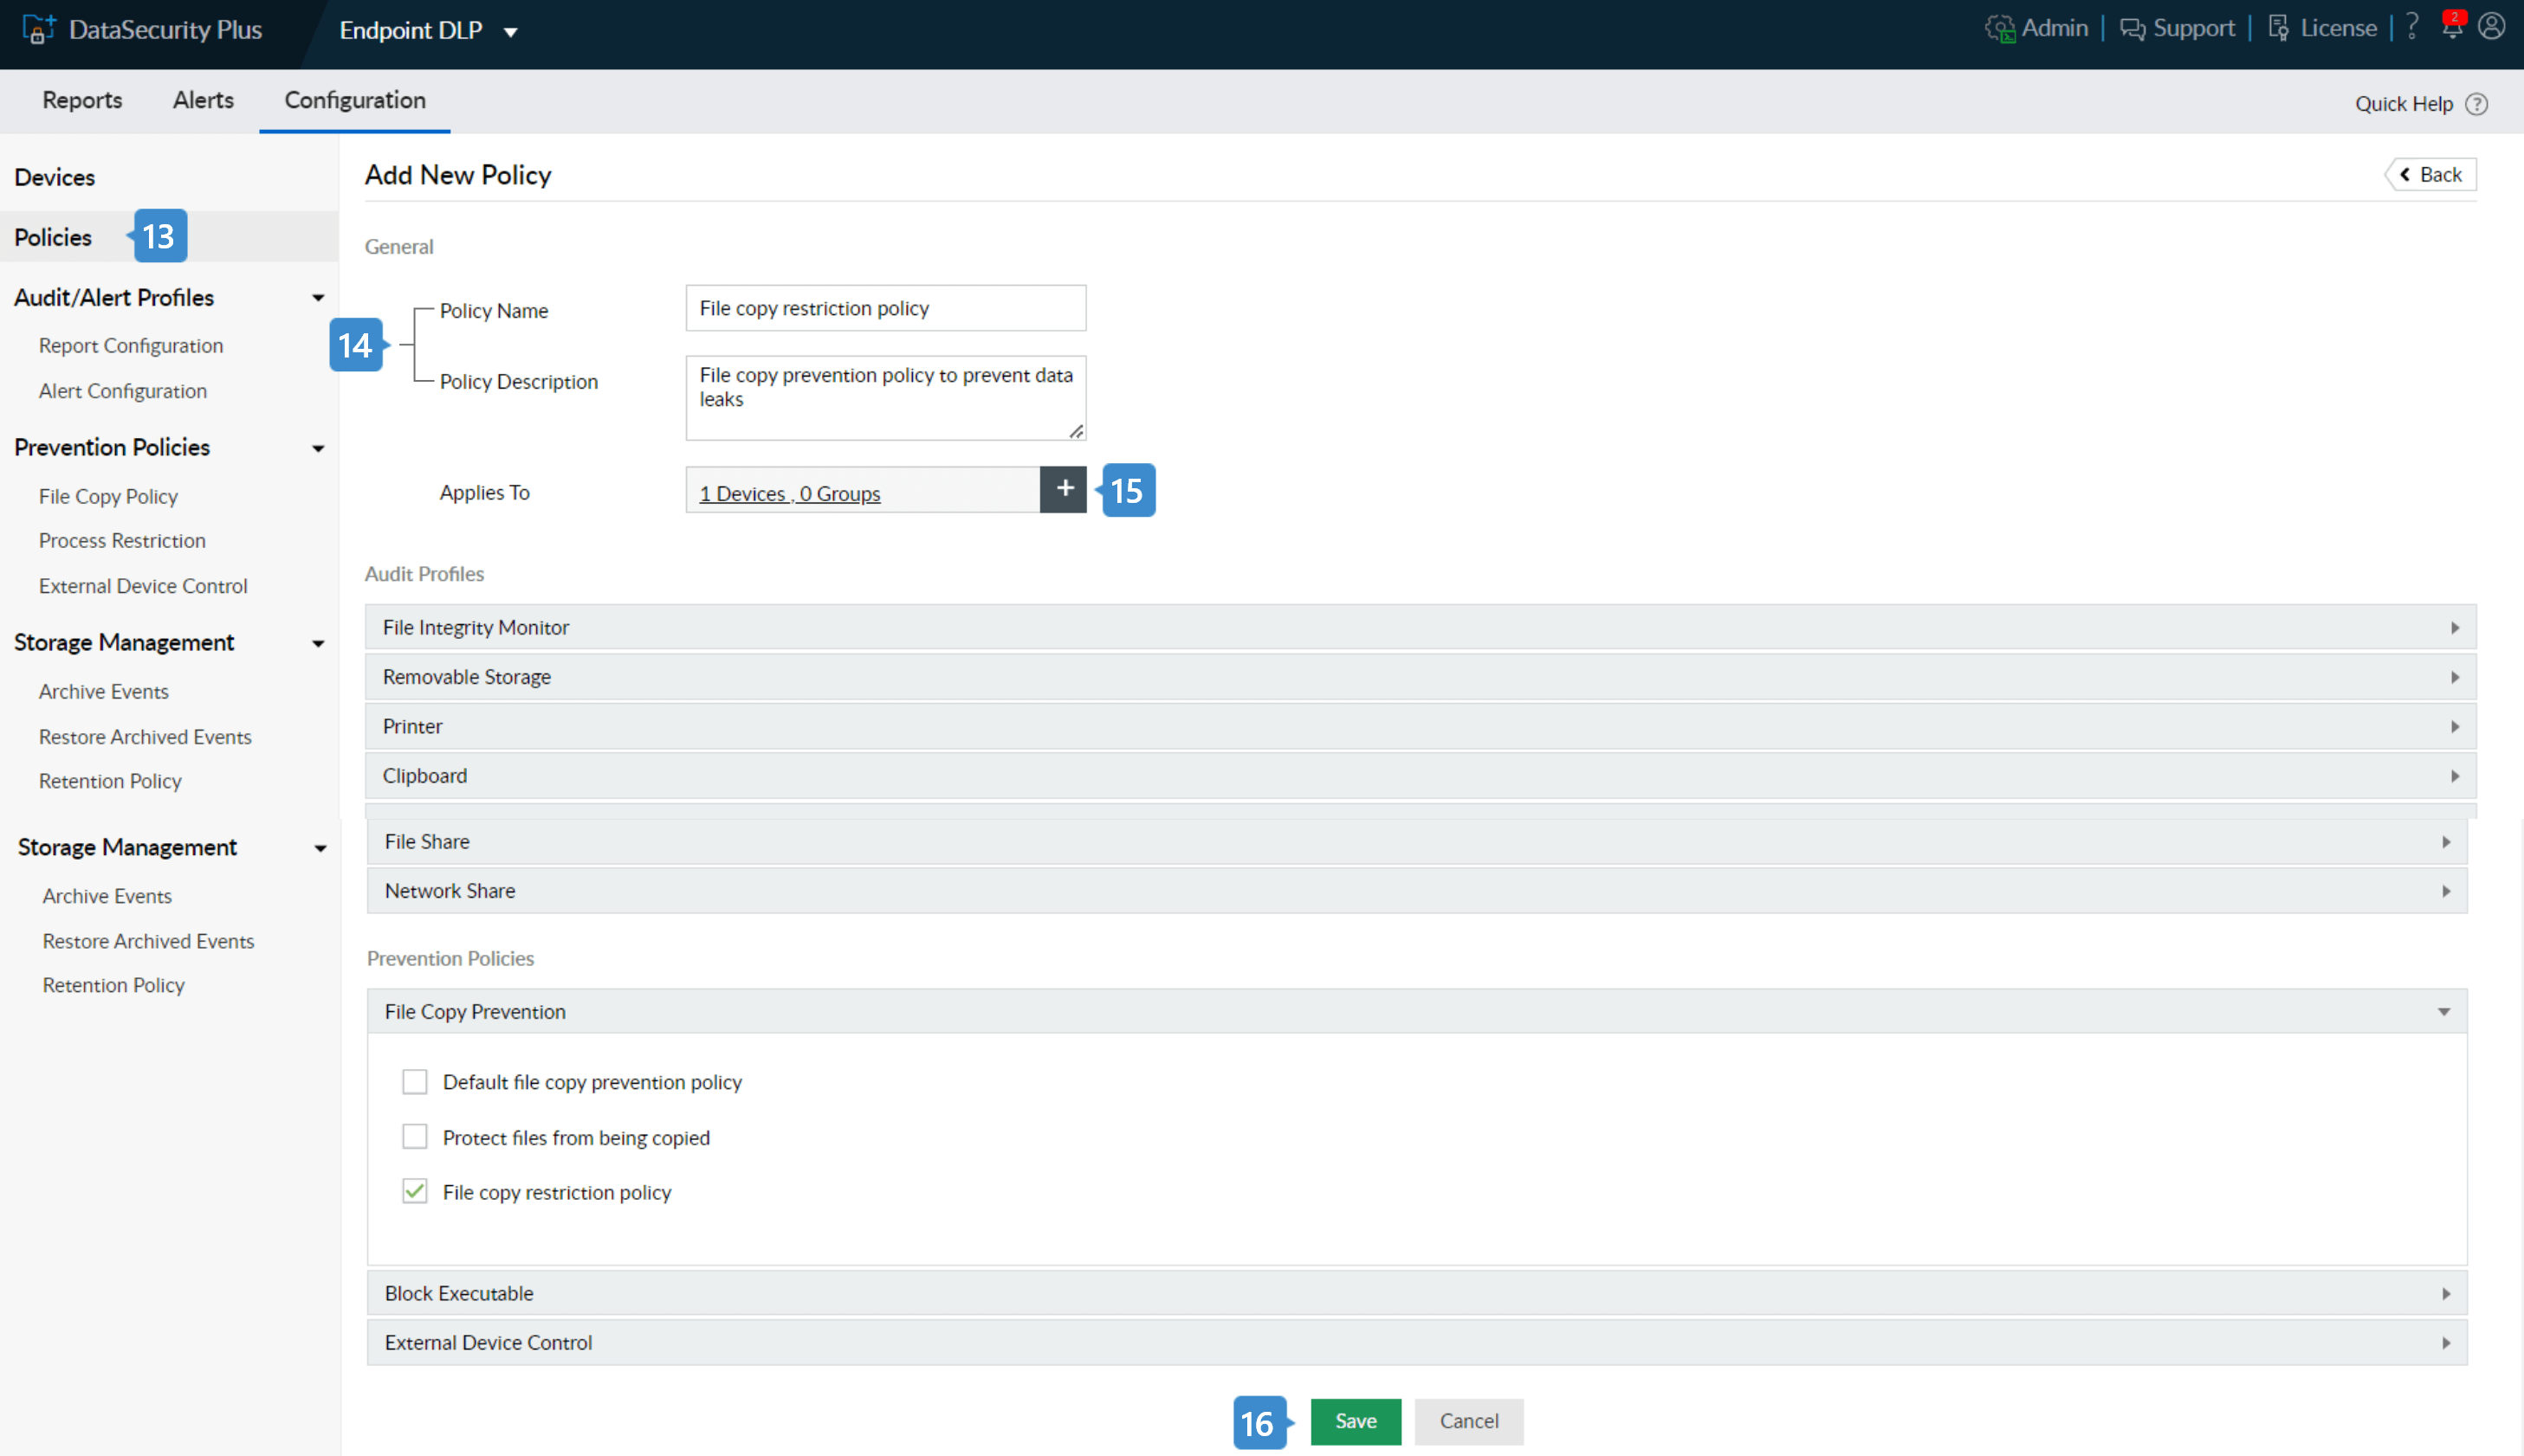Screen dimensions: 2524x1456
Task: Click the question mark help icon
Action: [2412, 27]
